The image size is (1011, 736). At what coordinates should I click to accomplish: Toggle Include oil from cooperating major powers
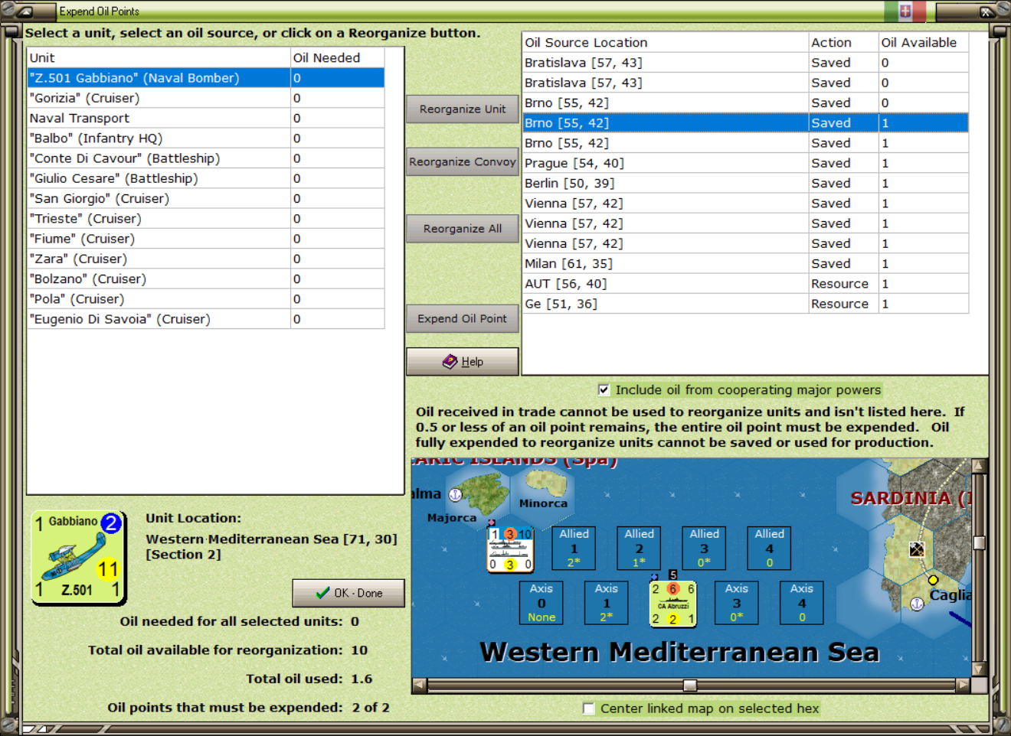click(x=604, y=390)
